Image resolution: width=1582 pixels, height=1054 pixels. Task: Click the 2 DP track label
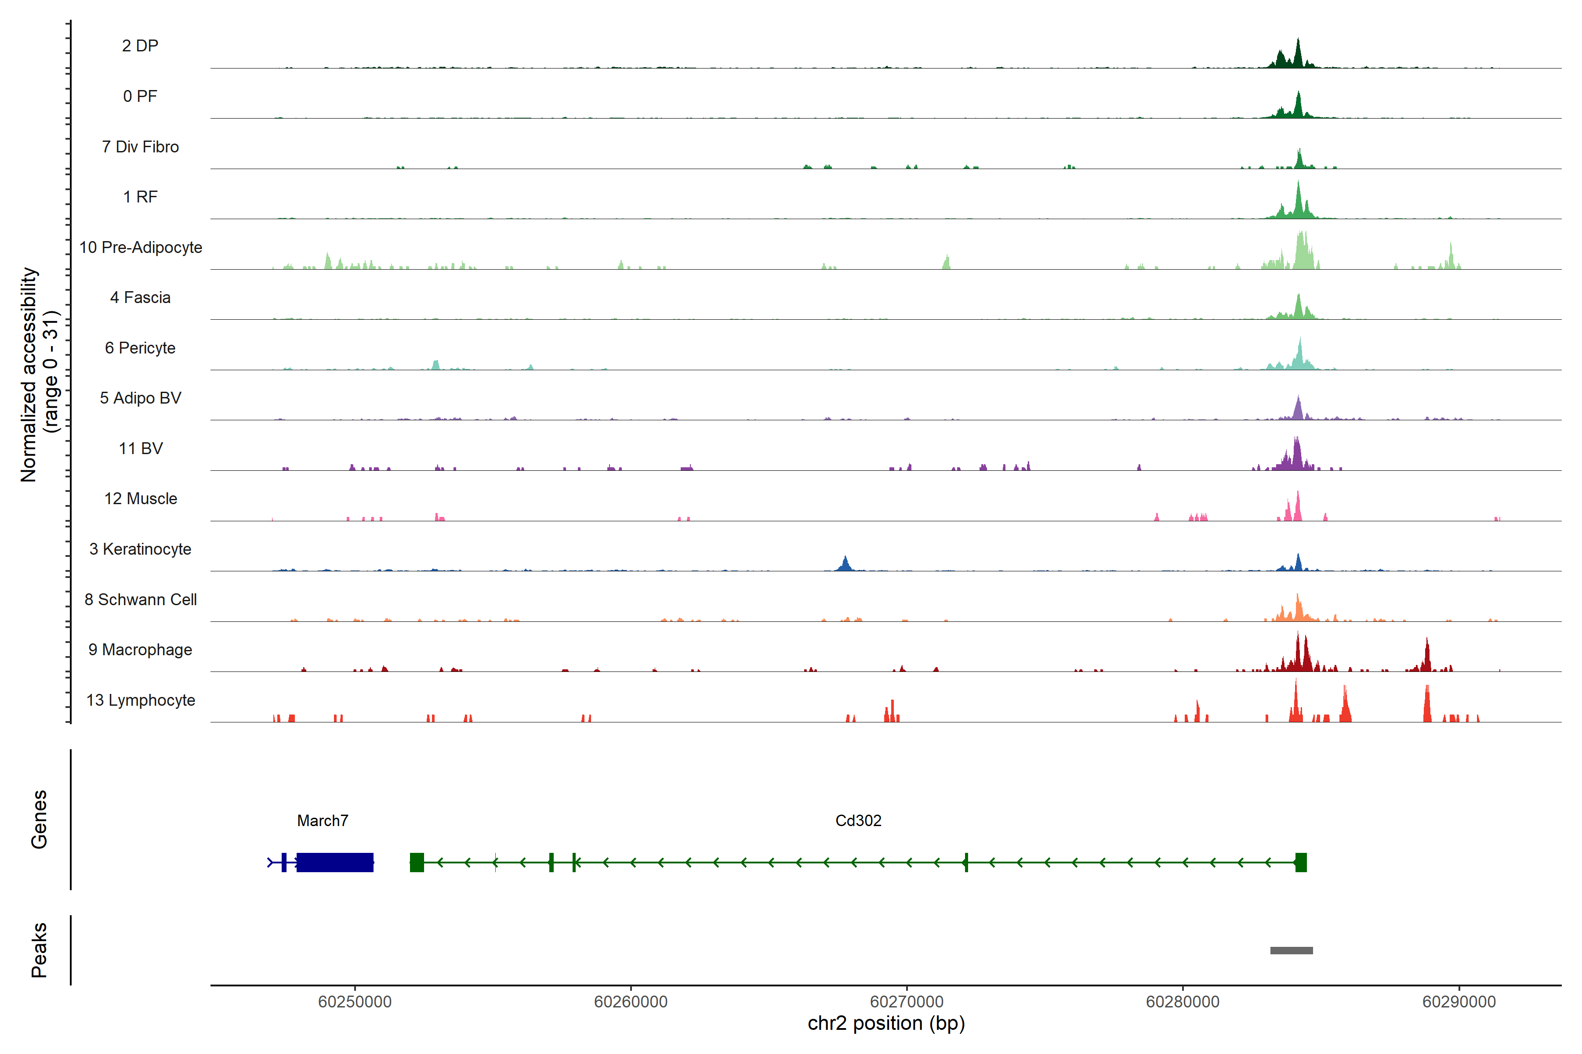coord(140,46)
